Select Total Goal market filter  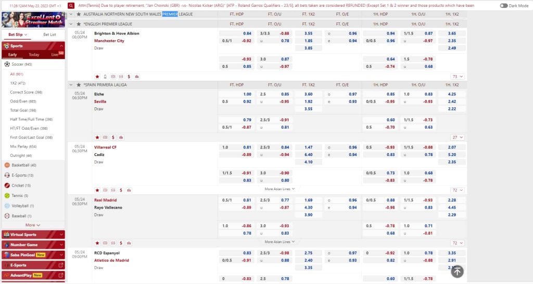[23, 110]
